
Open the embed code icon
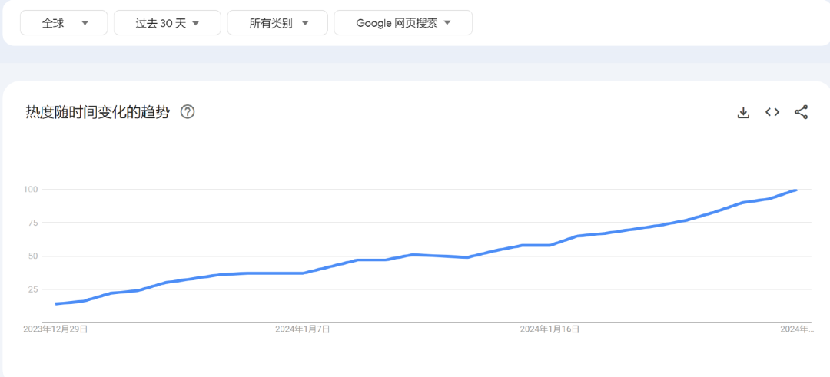pos(772,113)
